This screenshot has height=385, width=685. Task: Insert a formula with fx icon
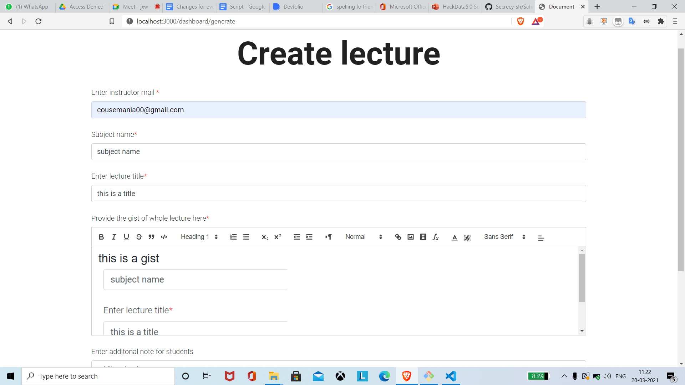click(x=436, y=237)
